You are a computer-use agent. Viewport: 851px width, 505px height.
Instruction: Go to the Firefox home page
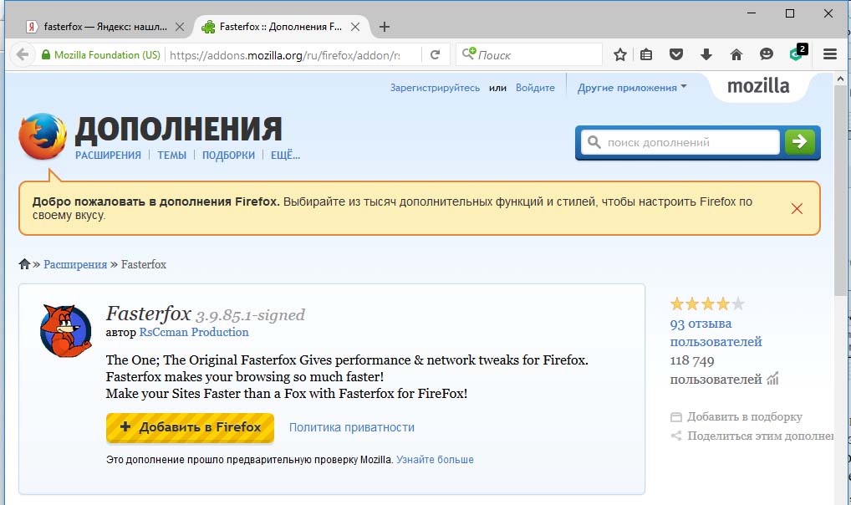click(x=736, y=55)
